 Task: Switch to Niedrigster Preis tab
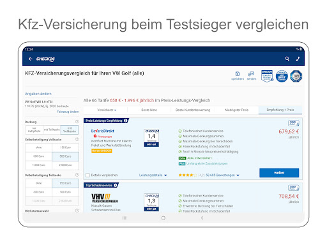click(236, 110)
